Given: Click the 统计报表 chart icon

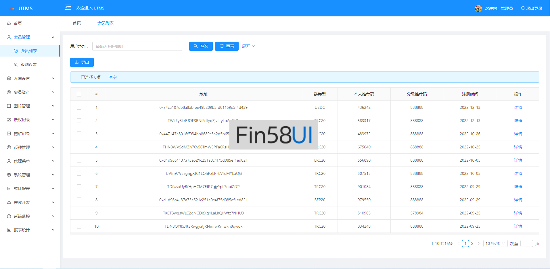Looking at the screenshot, I should [9, 189].
